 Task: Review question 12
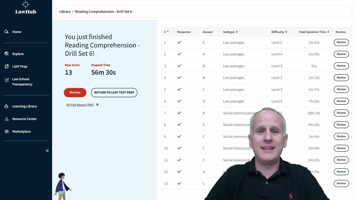341,172
